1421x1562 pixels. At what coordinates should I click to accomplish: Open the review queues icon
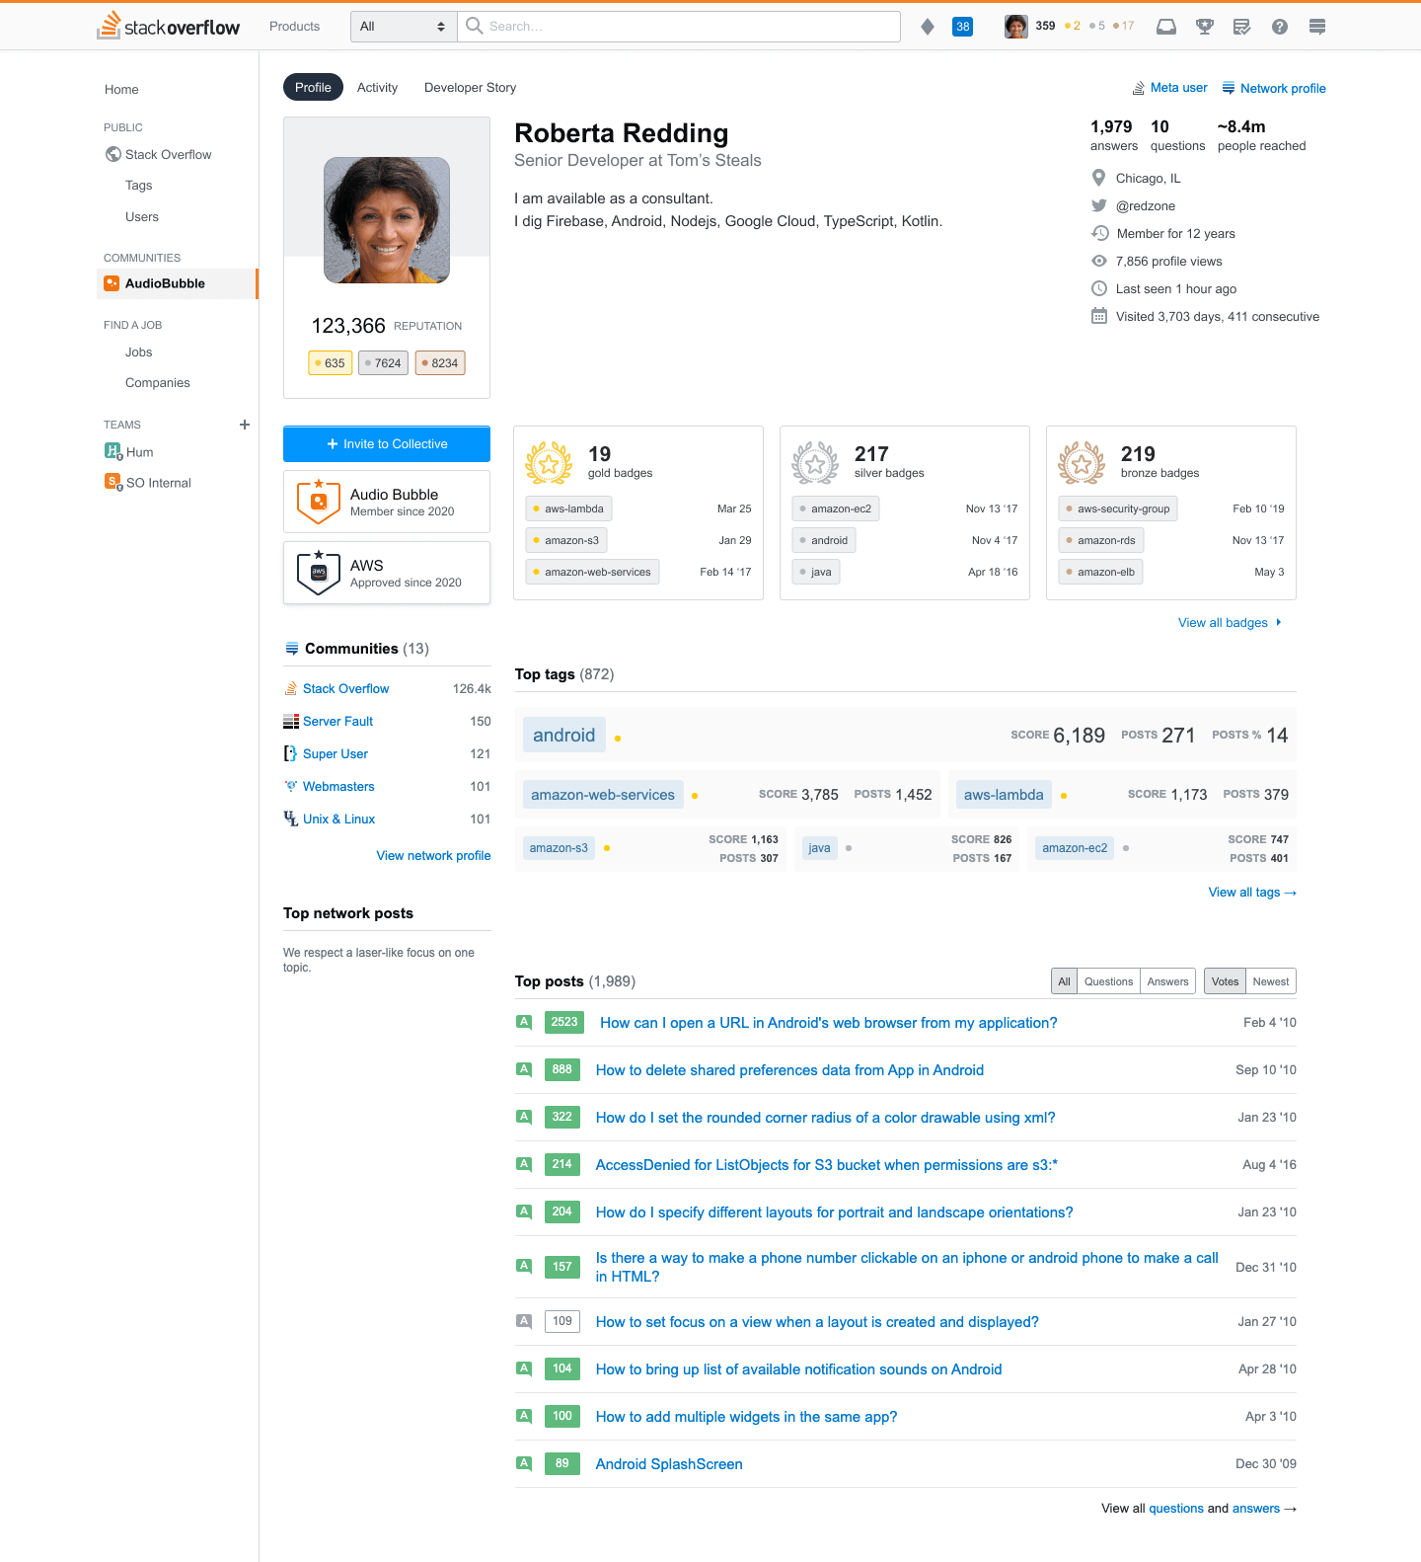coord(1242,27)
